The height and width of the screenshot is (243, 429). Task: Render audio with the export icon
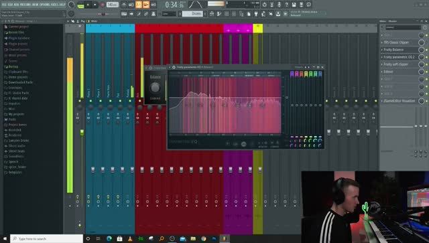tap(301, 5)
